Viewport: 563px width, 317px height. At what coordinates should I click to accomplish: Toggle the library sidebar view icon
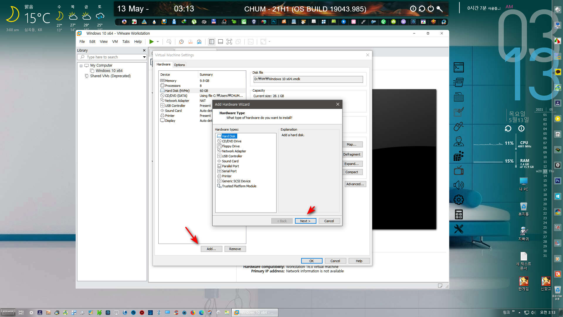tap(211, 42)
